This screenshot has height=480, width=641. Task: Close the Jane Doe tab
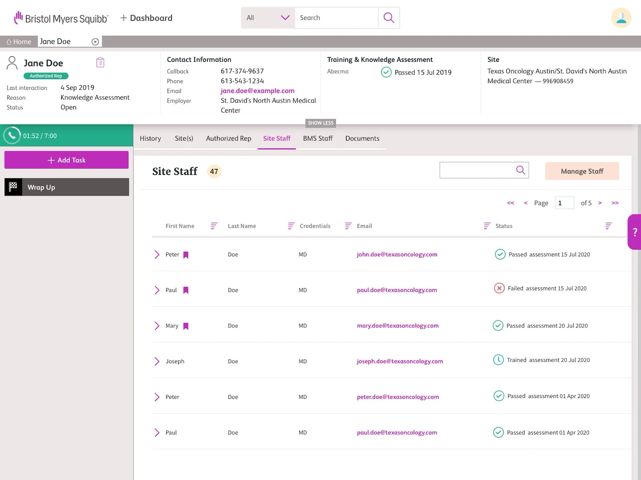[x=95, y=42]
